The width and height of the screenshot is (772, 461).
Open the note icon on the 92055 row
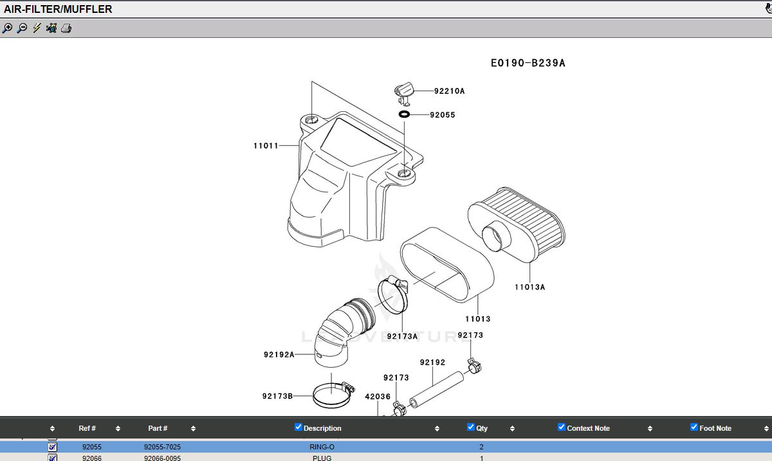(53, 447)
